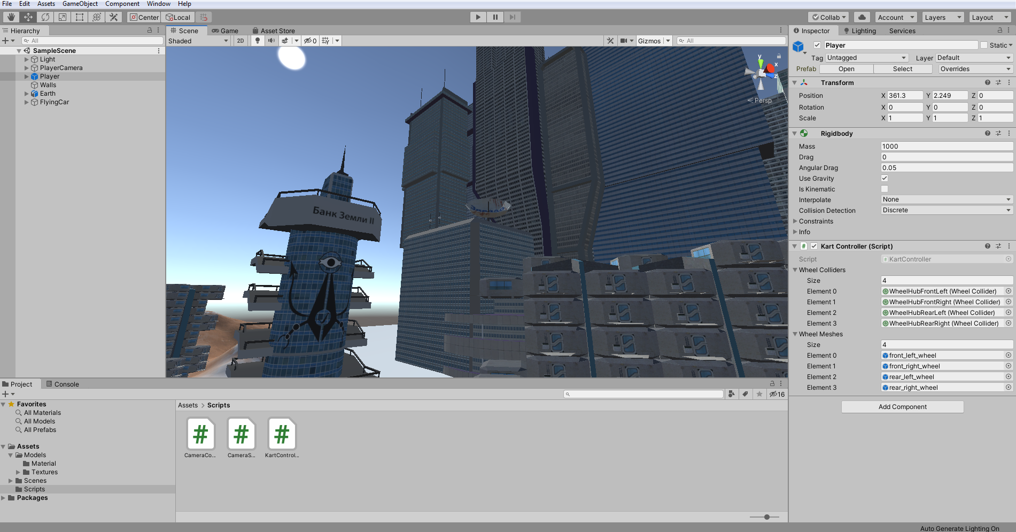This screenshot has width=1016, height=532.
Task: Select the Hand tool in toolbar
Action: (x=11, y=17)
